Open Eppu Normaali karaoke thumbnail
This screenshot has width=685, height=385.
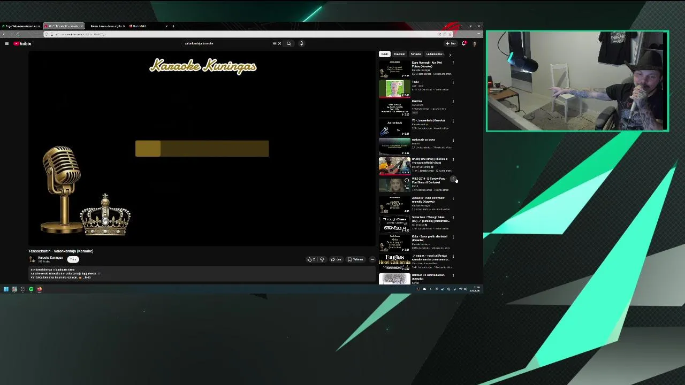(394, 69)
